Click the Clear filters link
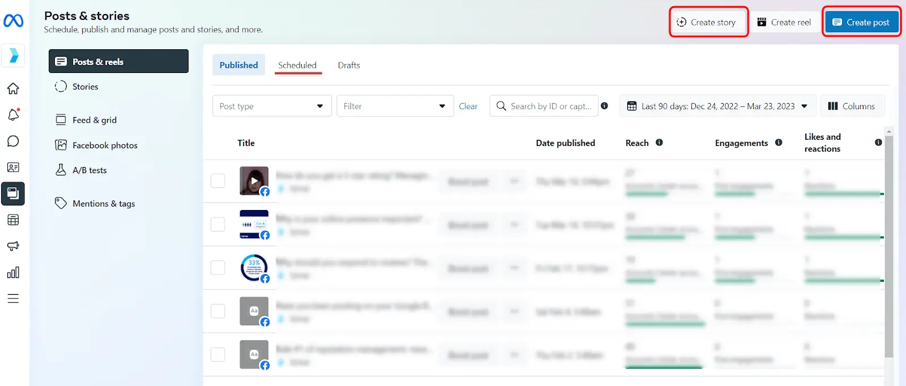Viewport: 906px width, 386px height. pyautogui.click(x=468, y=106)
